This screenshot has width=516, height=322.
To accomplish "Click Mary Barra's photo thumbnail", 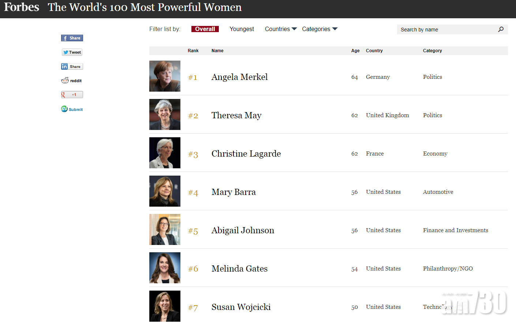I will click(165, 191).
